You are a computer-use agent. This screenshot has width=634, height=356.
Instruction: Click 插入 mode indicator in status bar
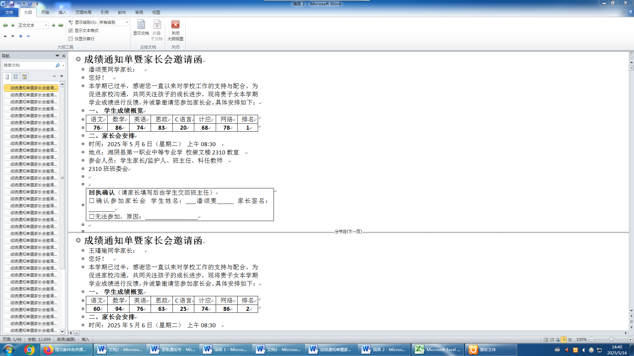tap(86, 340)
